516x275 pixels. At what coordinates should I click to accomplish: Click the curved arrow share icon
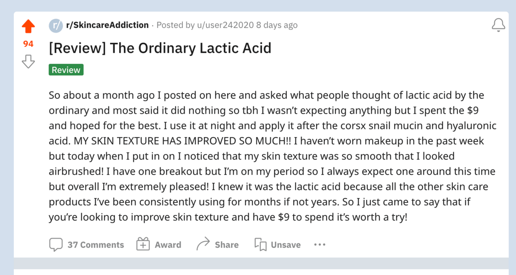tap(203, 245)
